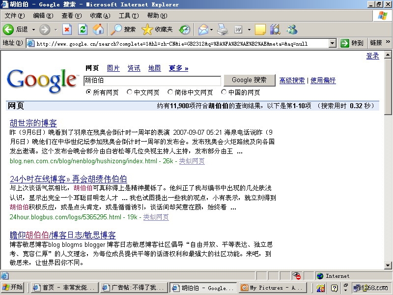This screenshot has width=393, height=295.
Task: Expand the Mail button dropdown arrow
Action: [x=212, y=30]
